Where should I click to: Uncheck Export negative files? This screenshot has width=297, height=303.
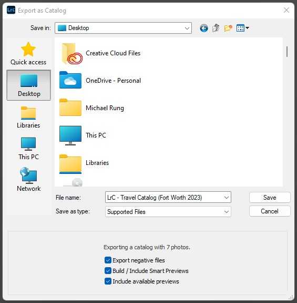108,260
